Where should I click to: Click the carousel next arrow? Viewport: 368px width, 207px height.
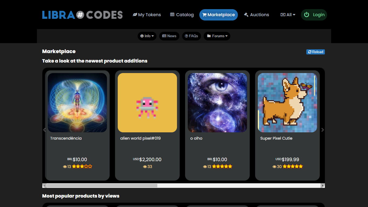(x=322, y=130)
